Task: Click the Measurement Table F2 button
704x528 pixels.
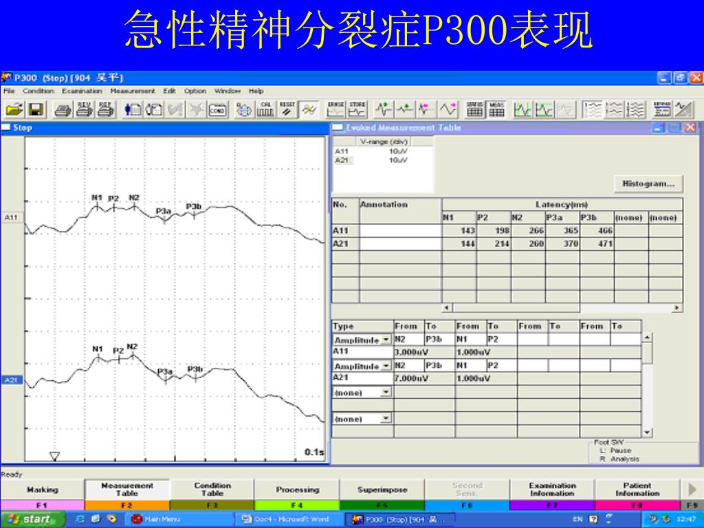Action: pyautogui.click(x=127, y=489)
